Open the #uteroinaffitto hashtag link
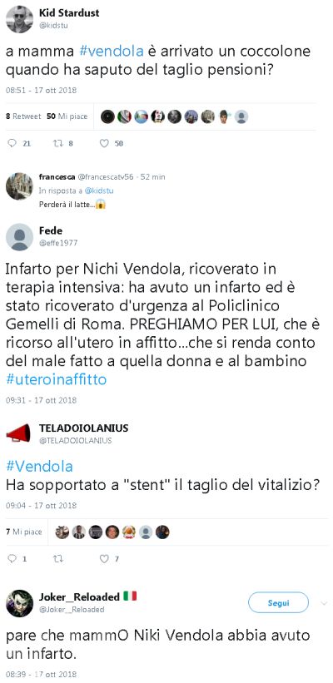 coord(57,379)
